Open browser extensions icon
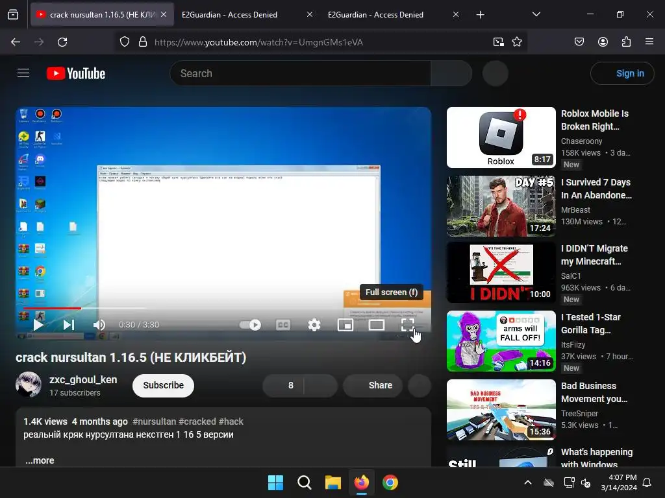Viewport: 665px width, 498px height. pyautogui.click(x=626, y=42)
